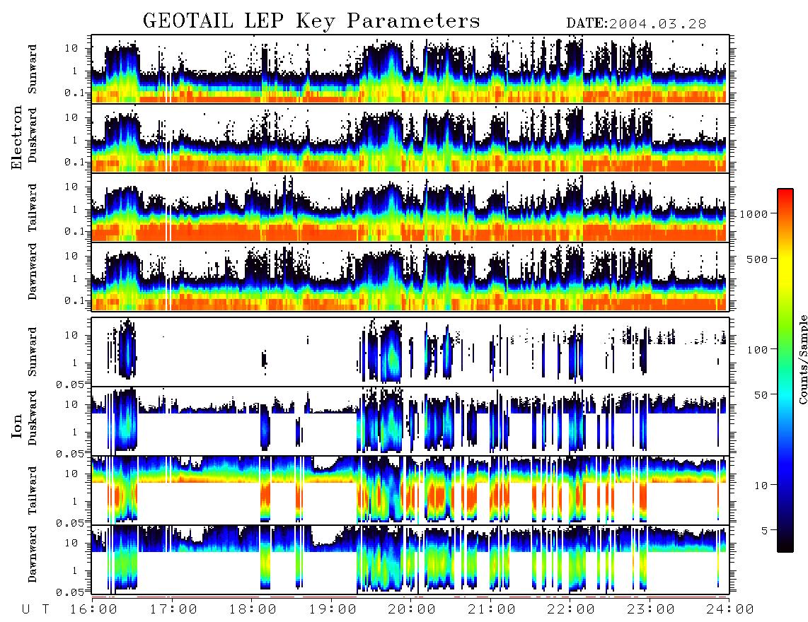This screenshot has width=808, height=622.
Task: Click the 24:00 time tick label
Action: 730,610
